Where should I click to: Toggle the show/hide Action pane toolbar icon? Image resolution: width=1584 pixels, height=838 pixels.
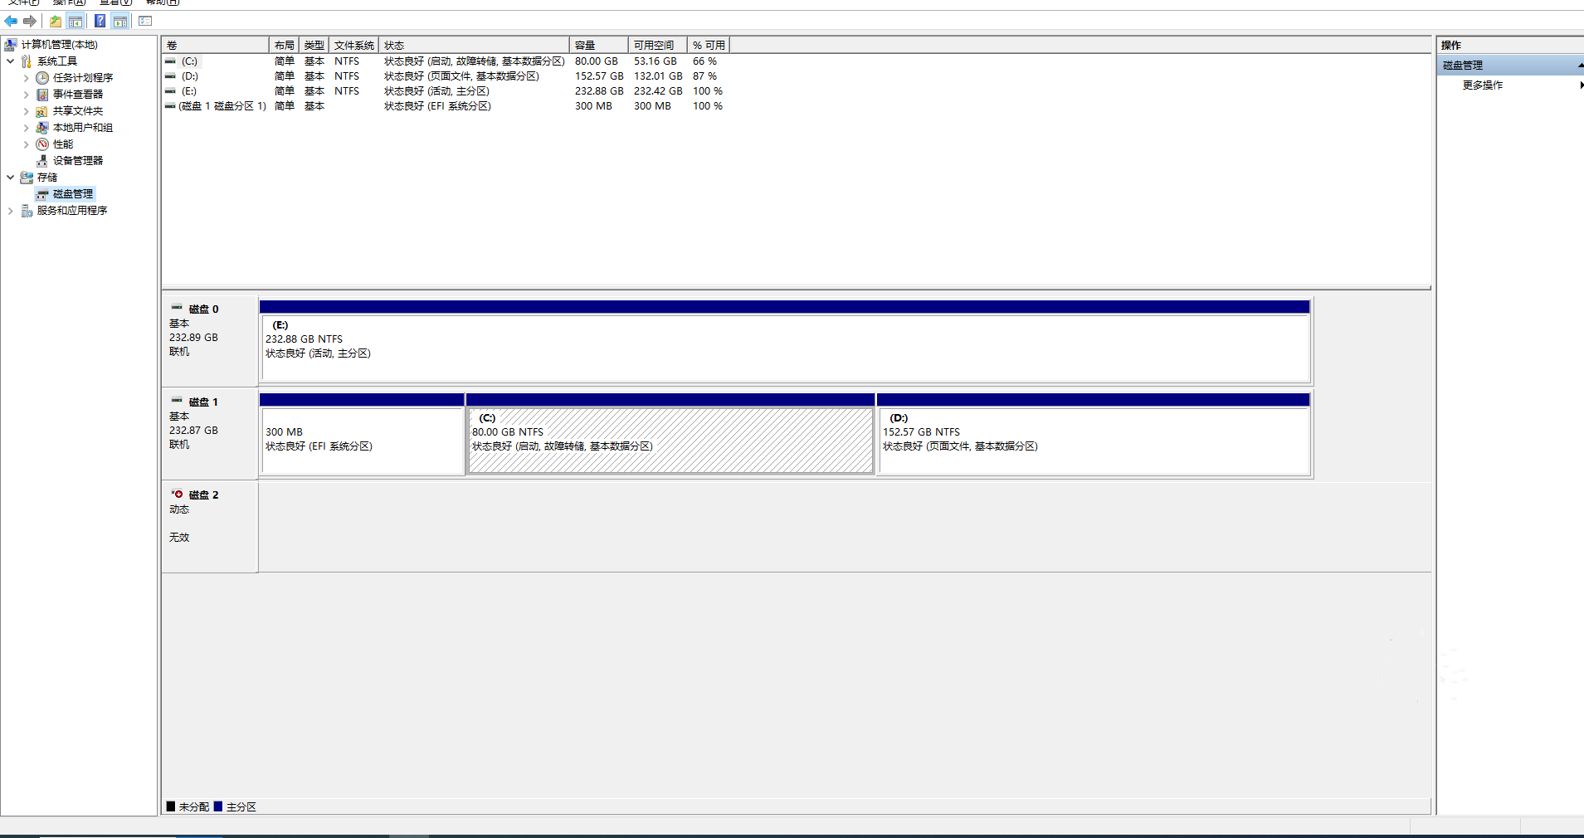(x=120, y=22)
